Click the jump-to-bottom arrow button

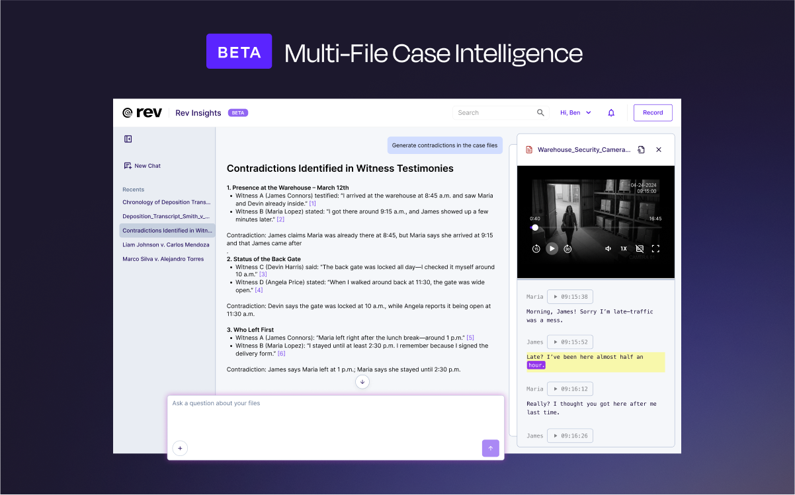[362, 381]
